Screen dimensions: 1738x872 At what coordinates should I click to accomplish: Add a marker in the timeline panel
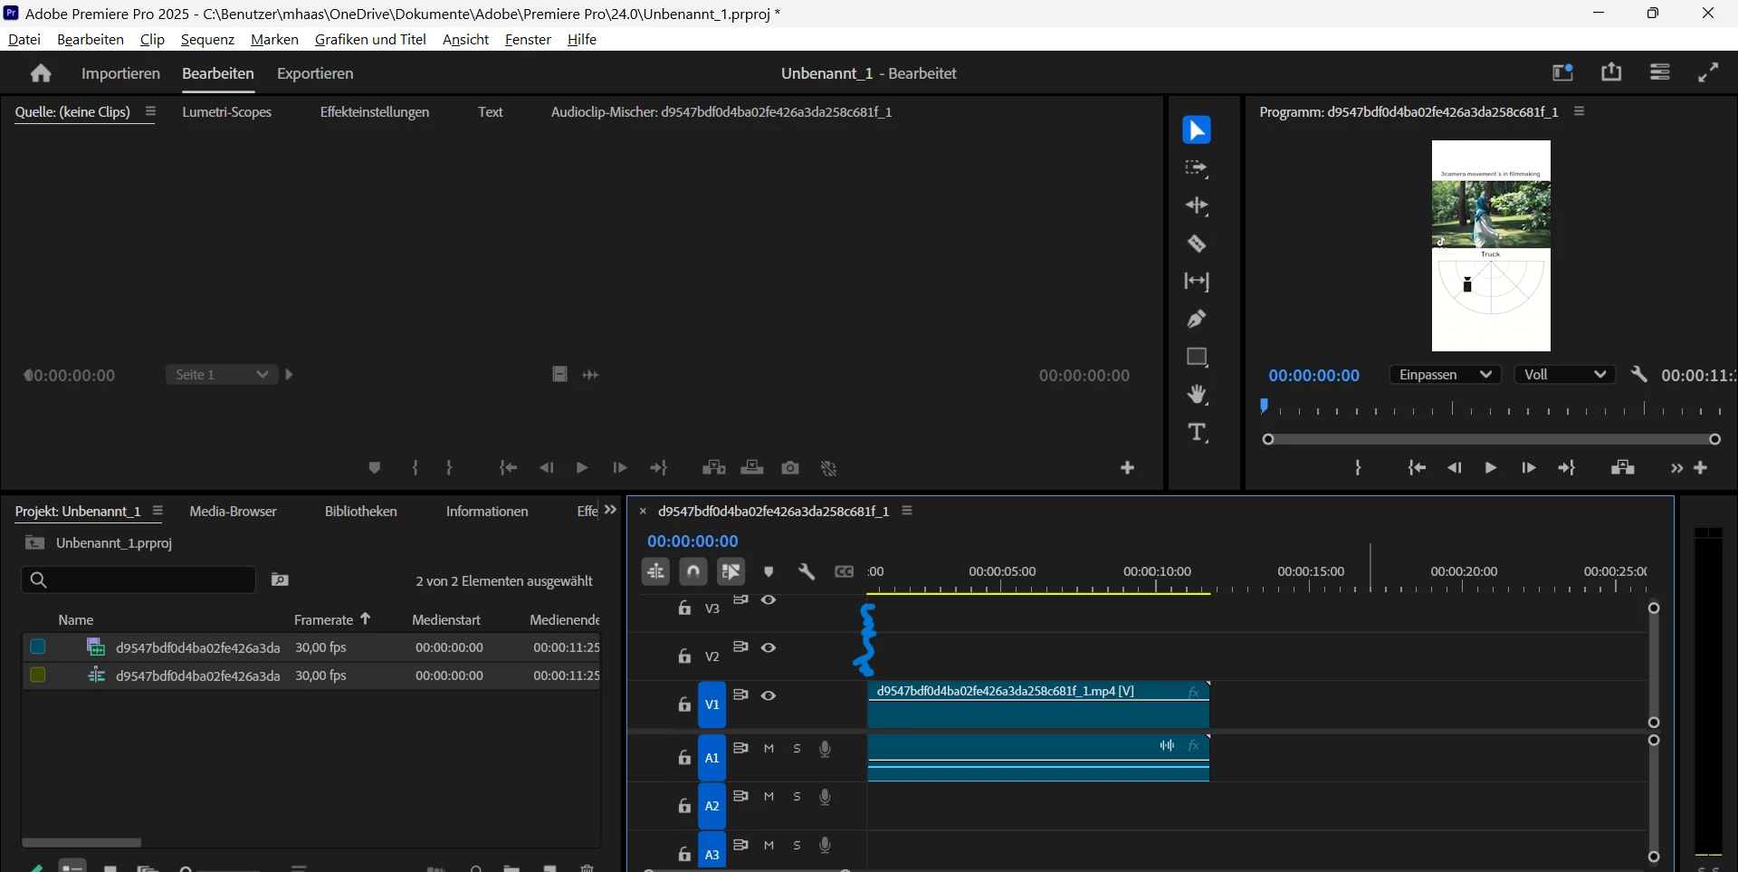click(x=769, y=571)
